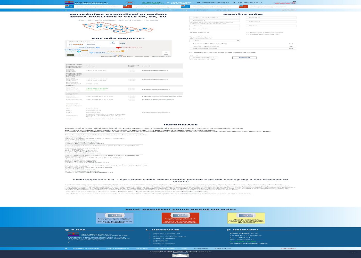The image size is (361, 258).
Task: Expand Firma / společnost section
Action: [243, 46]
